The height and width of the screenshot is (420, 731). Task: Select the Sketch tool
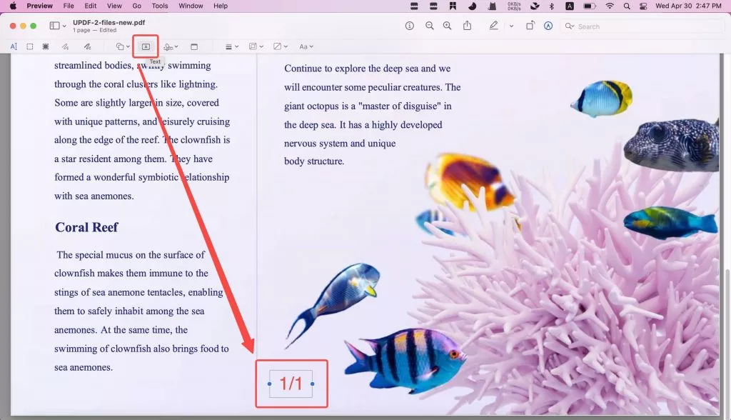[x=66, y=46]
